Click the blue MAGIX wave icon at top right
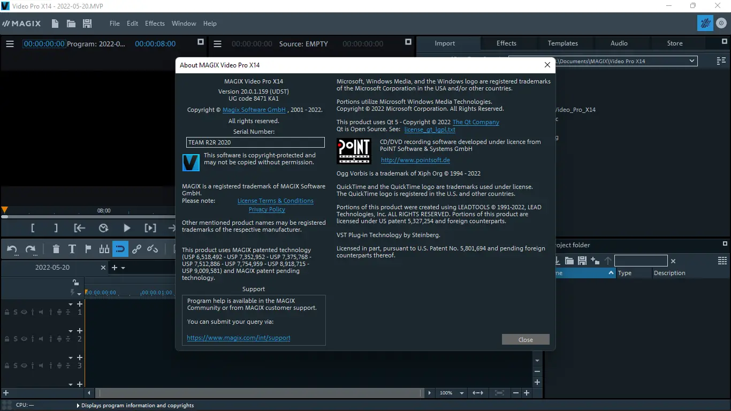 705,23
